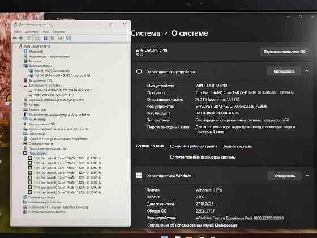This screenshot has height=238, width=317.
Task: Go to Система in Settings breadcrumb
Action: (145, 33)
